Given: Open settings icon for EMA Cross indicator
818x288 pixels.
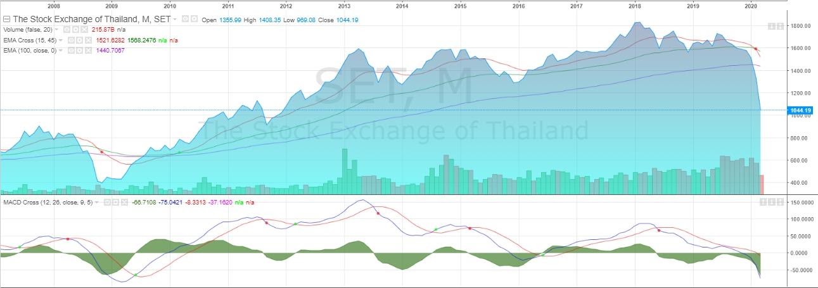Looking at the screenshot, I should coord(80,41).
